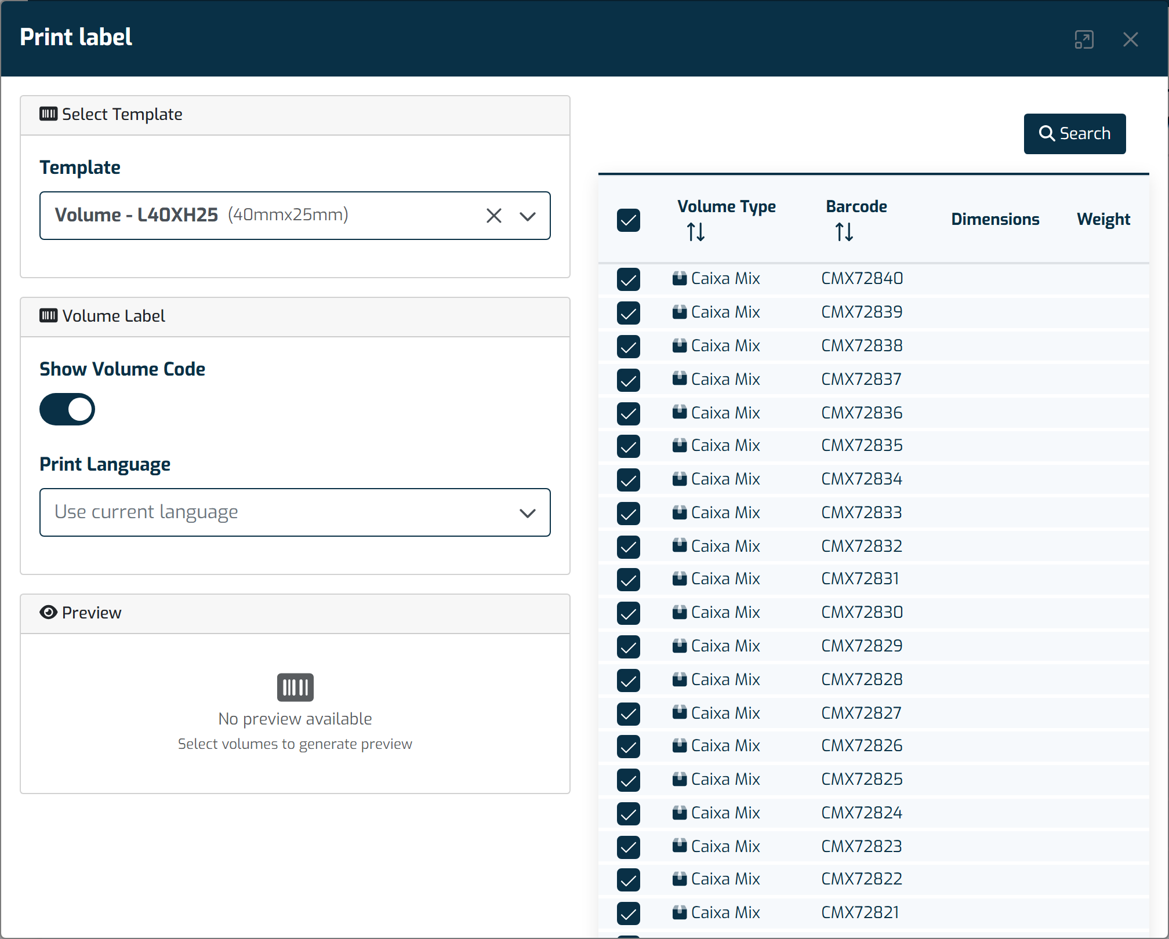Image resolution: width=1169 pixels, height=939 pixels.
Task: Click the box icon in CMX72832 row
Action: tap(680, 546)
